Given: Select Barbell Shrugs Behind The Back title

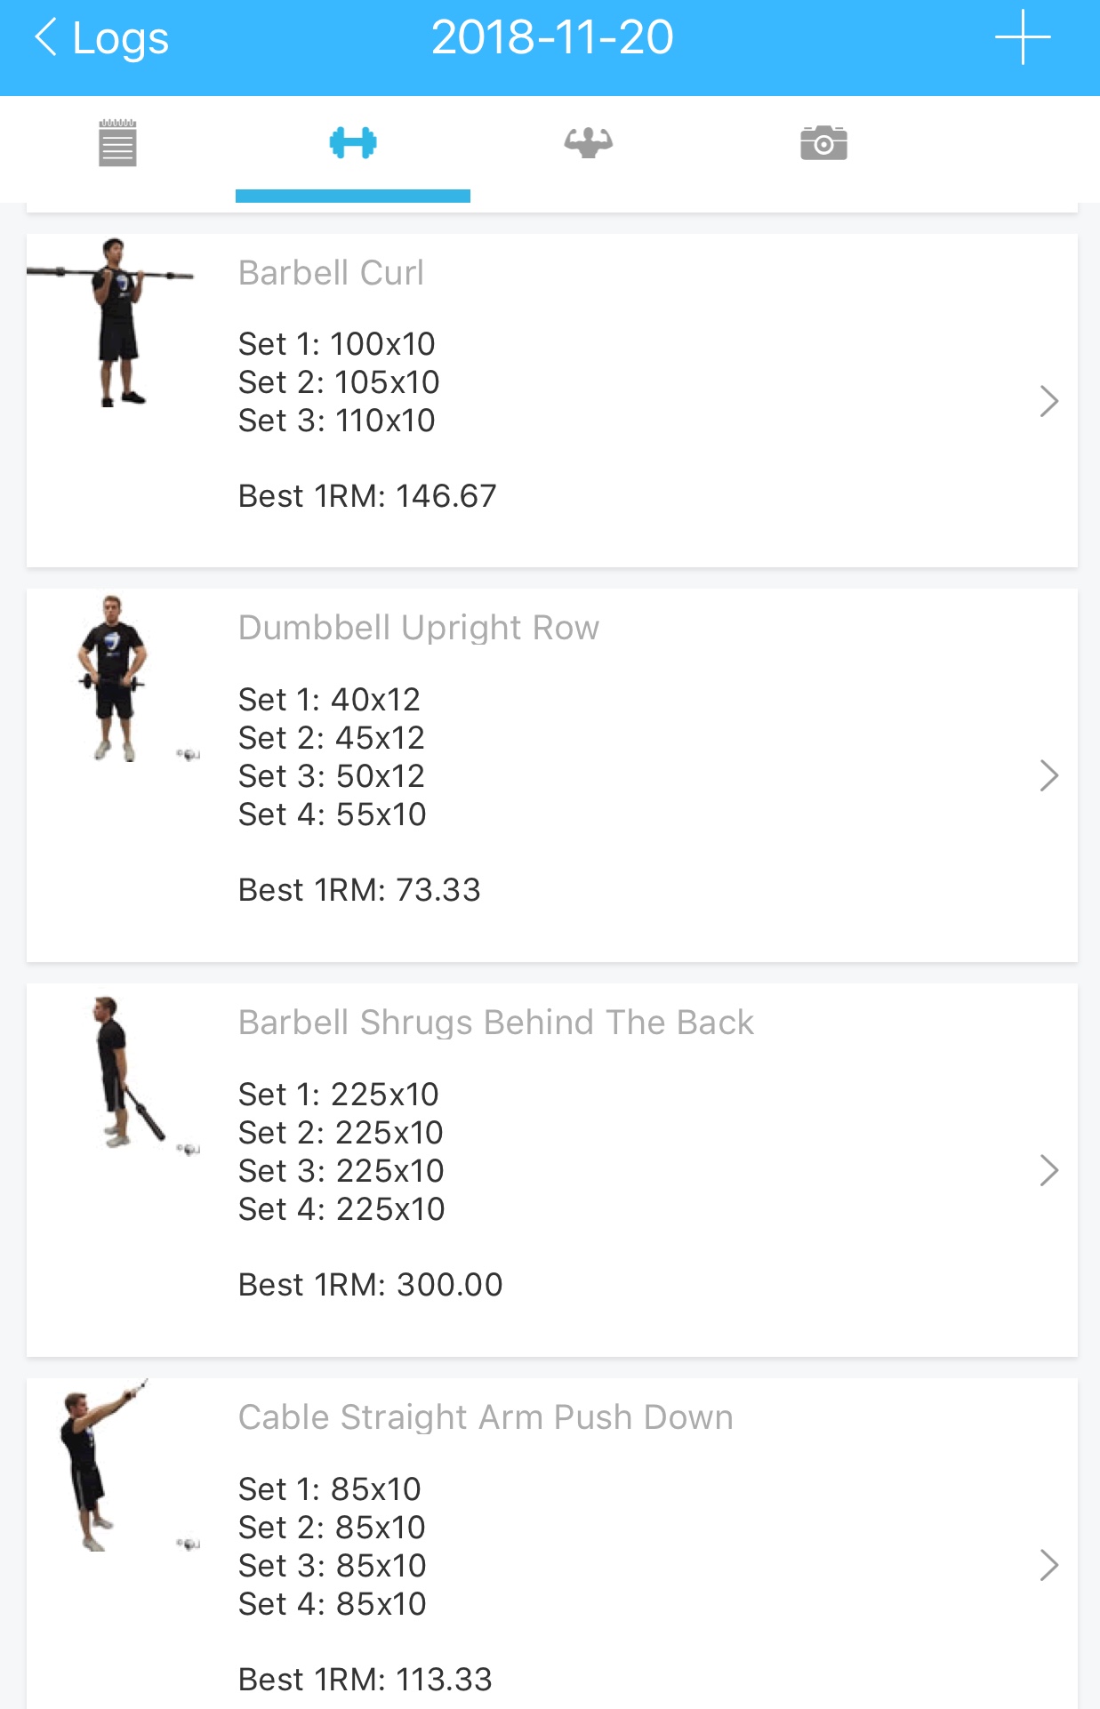Looking at the screenshot, I should [495, 1023].
